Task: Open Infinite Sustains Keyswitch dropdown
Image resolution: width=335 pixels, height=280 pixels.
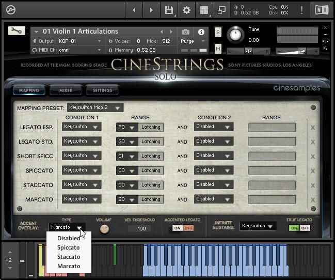Action: (258, 226)
